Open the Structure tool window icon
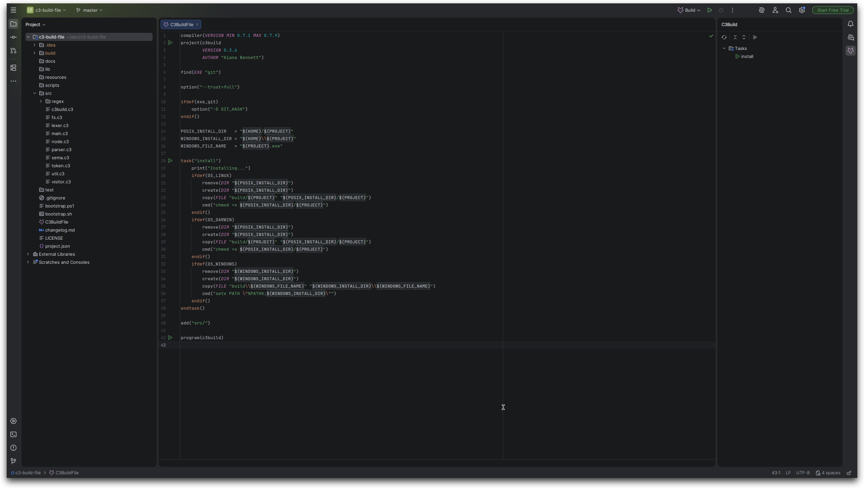The width and height of the screenshot is (864, 488). coord(13,68)
